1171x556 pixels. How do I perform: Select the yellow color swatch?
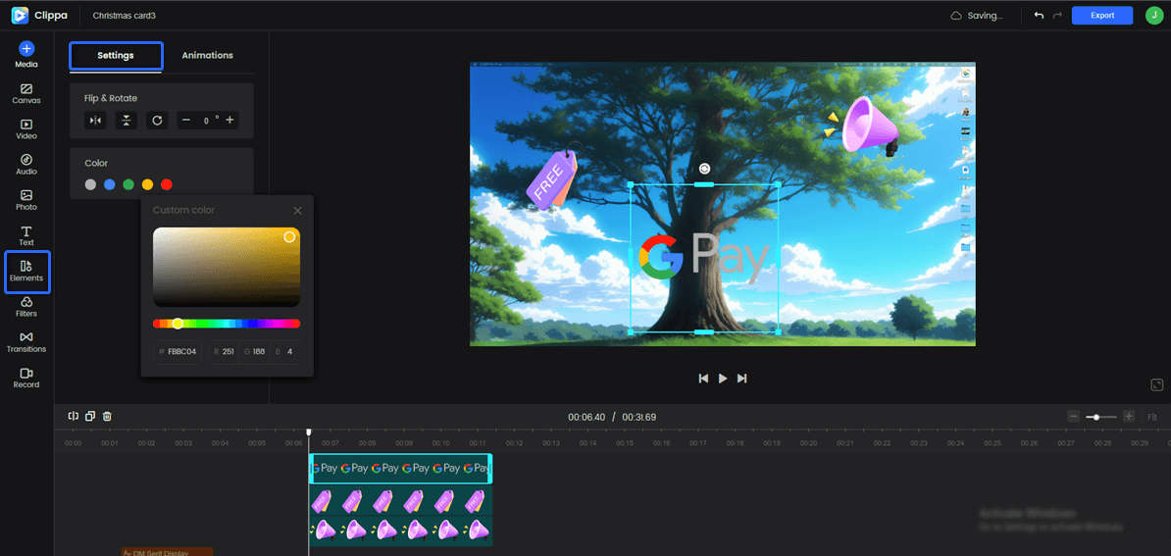(x=148, y=184)
